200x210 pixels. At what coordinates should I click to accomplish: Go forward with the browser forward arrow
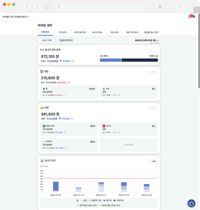[x=37, y=7]
